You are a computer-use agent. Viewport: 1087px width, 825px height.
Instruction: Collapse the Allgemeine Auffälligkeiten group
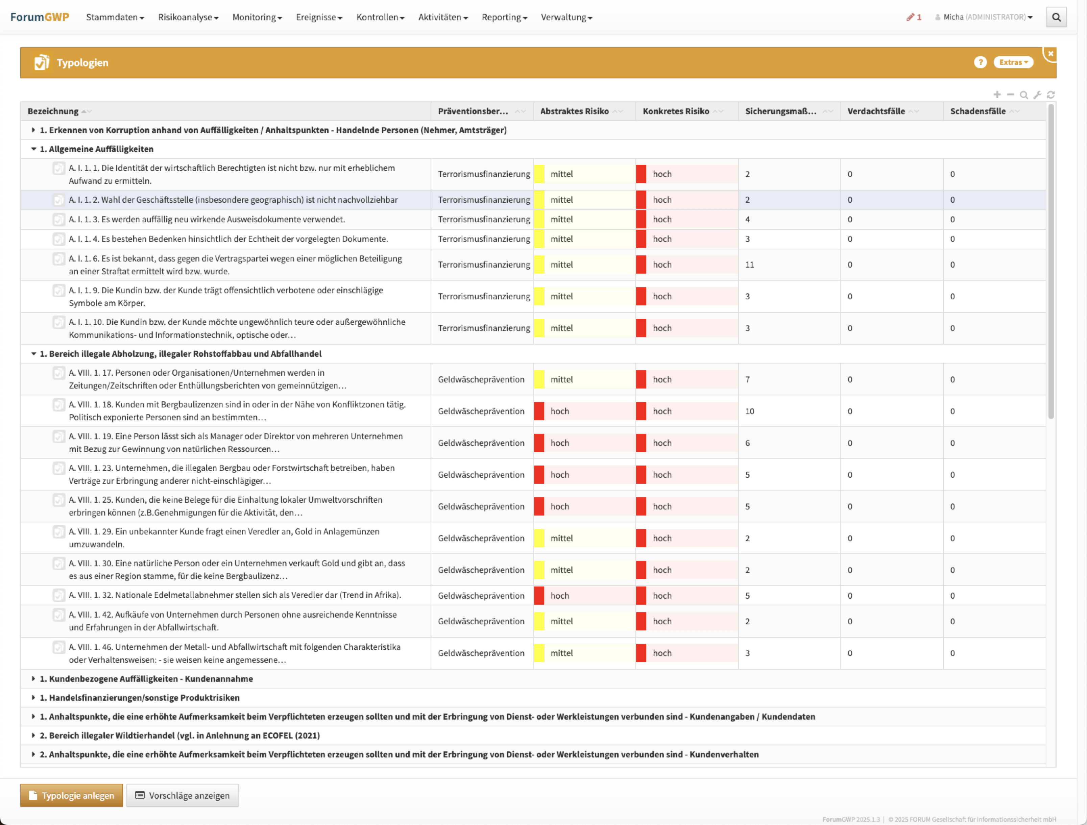(x=33, y=149)
